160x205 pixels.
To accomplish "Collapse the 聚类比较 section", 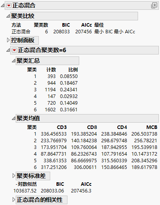I will click(x=8, y=16).
